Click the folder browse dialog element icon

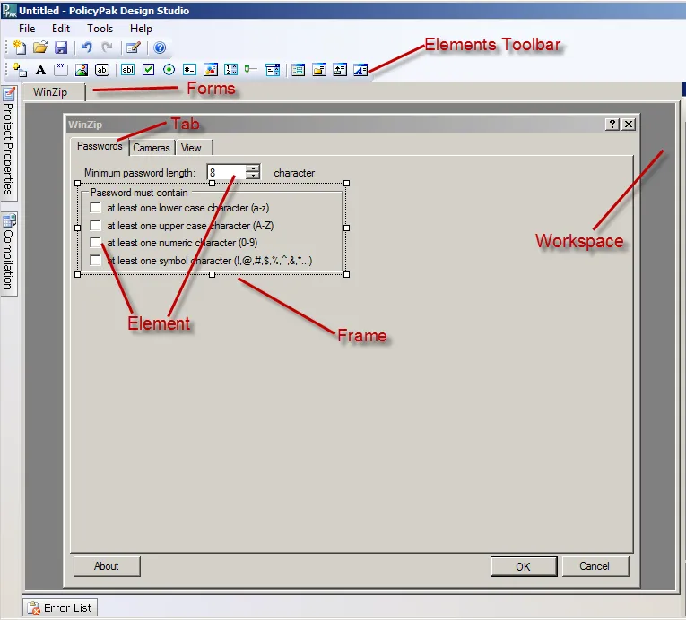pyautogui.click(x=319, y=70)
